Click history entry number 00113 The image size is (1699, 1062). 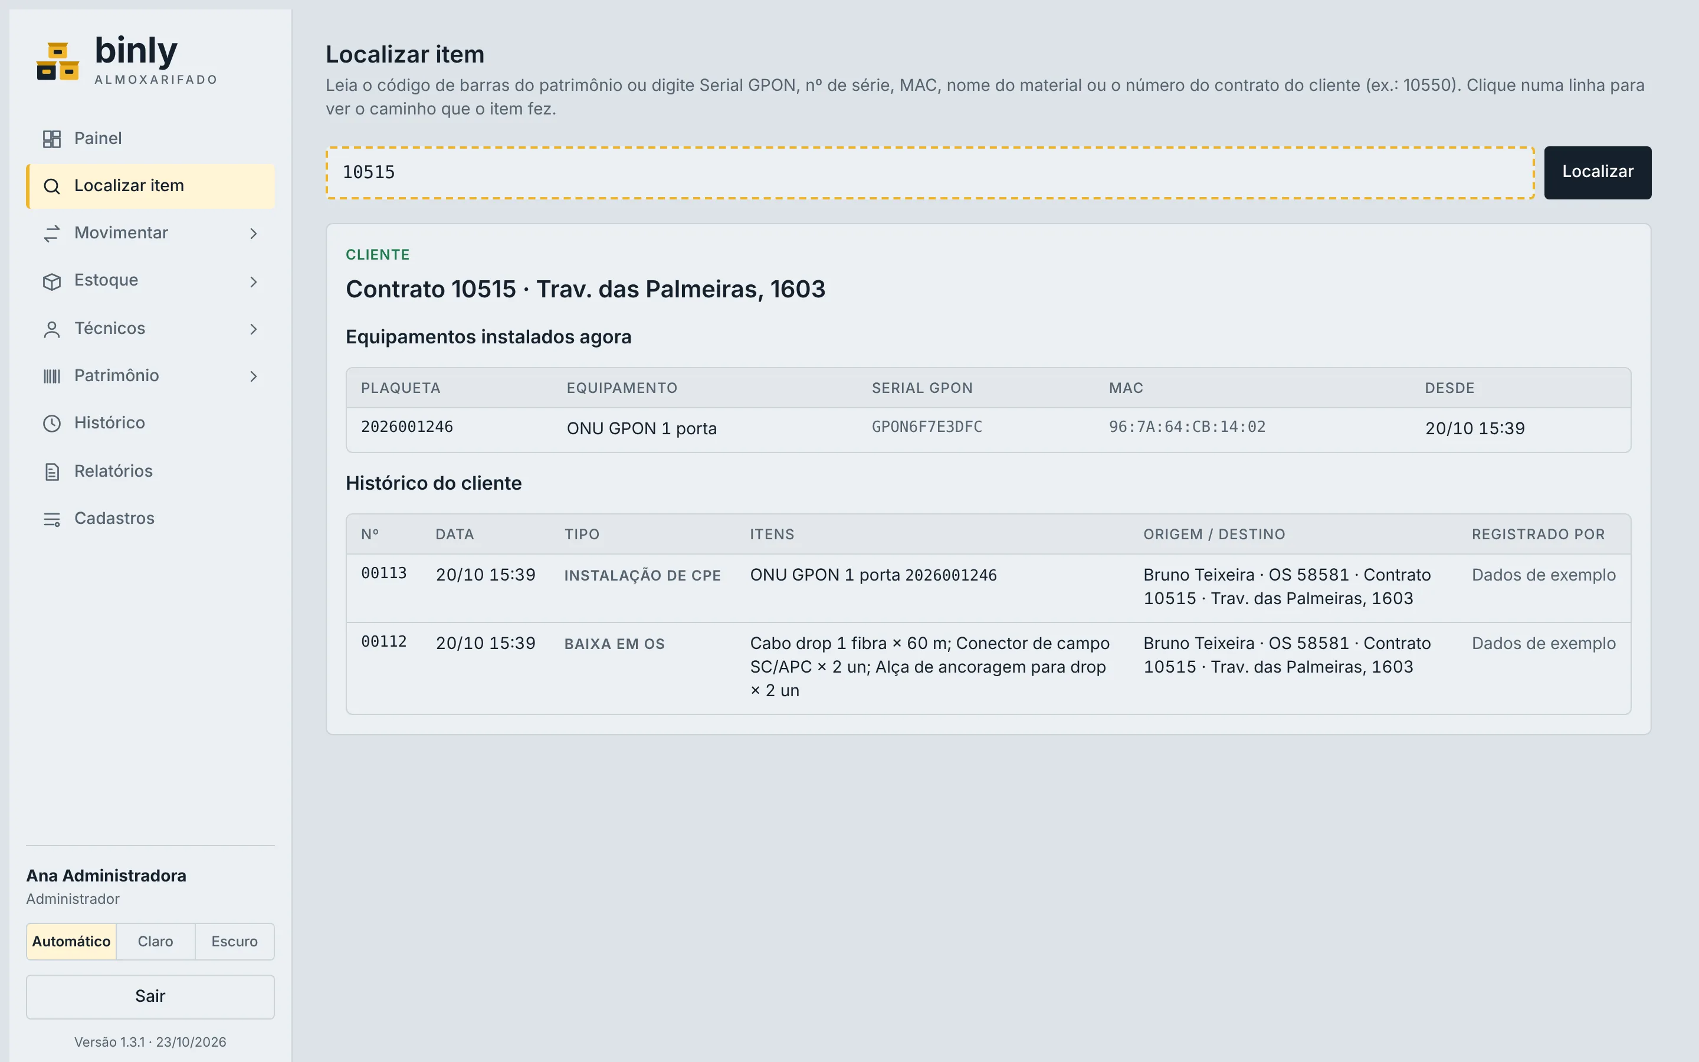pos(383,573)
